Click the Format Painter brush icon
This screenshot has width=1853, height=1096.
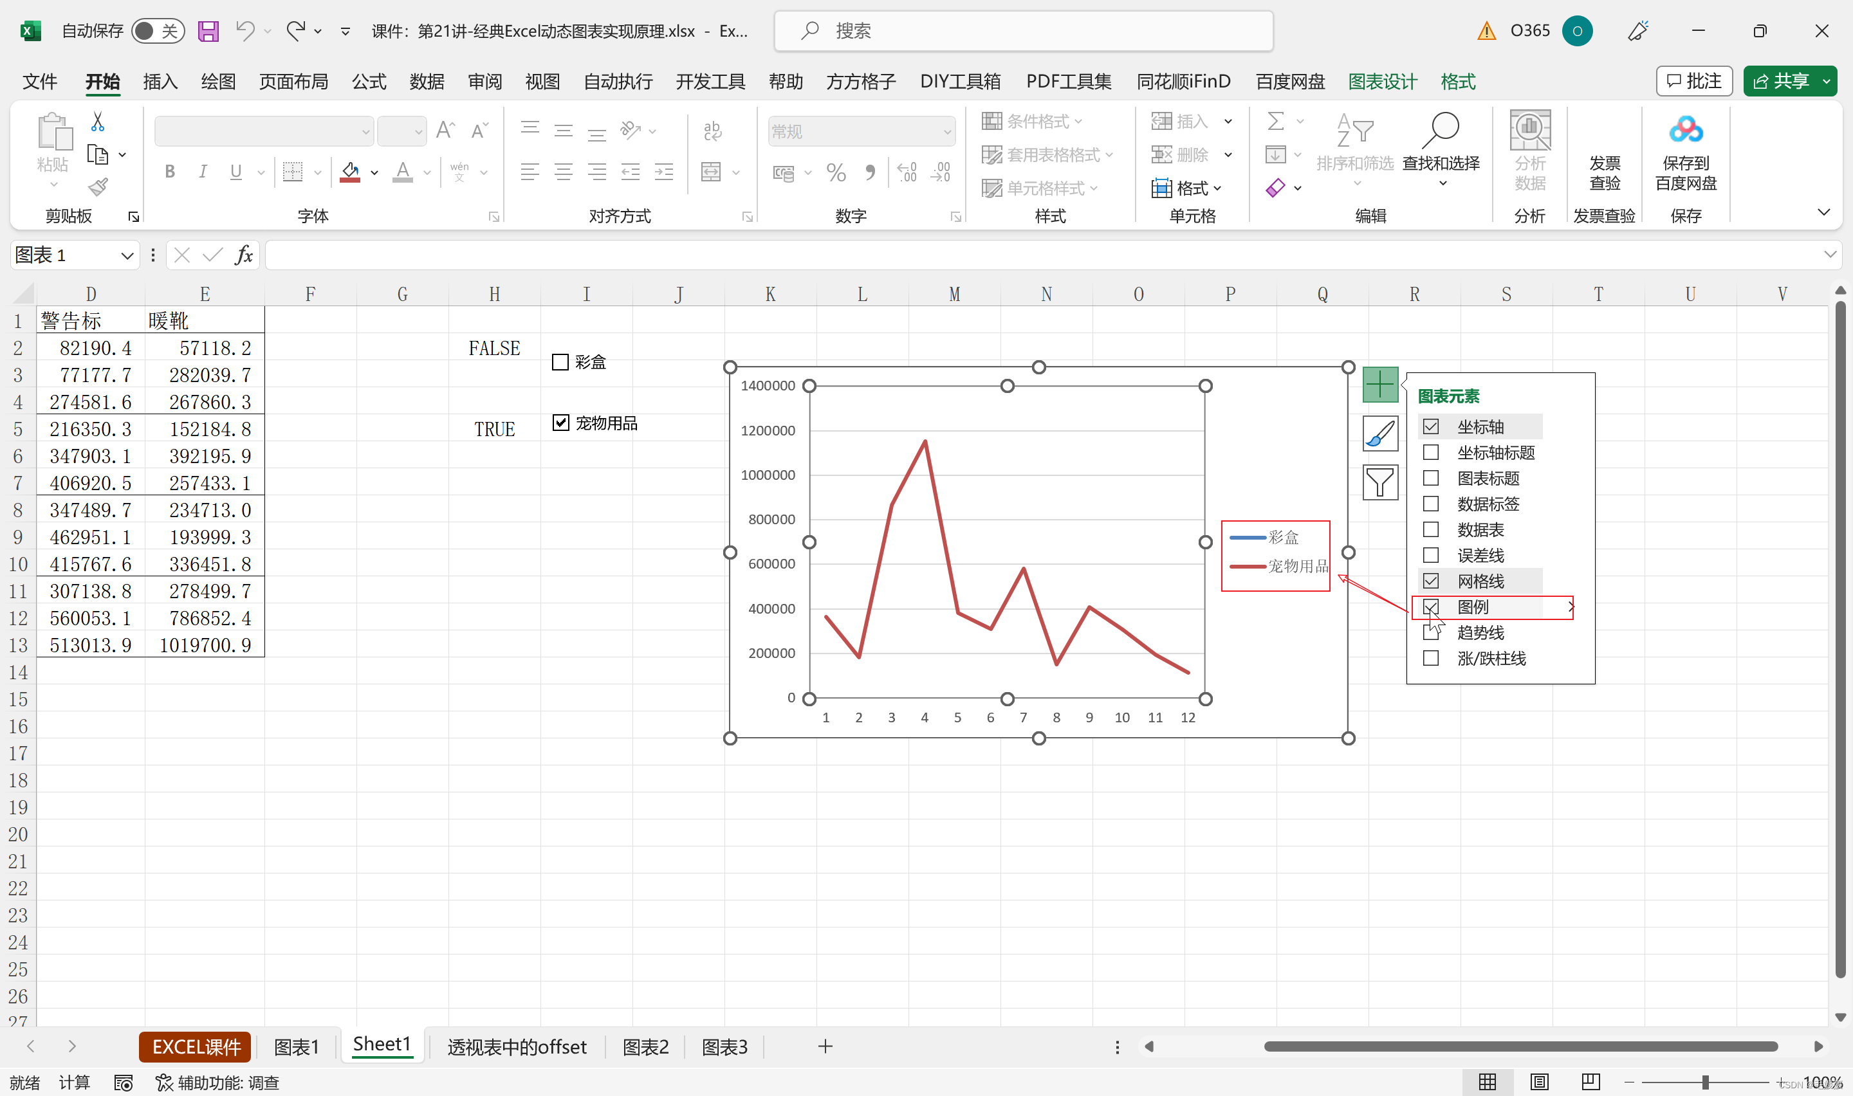[98, 187]
